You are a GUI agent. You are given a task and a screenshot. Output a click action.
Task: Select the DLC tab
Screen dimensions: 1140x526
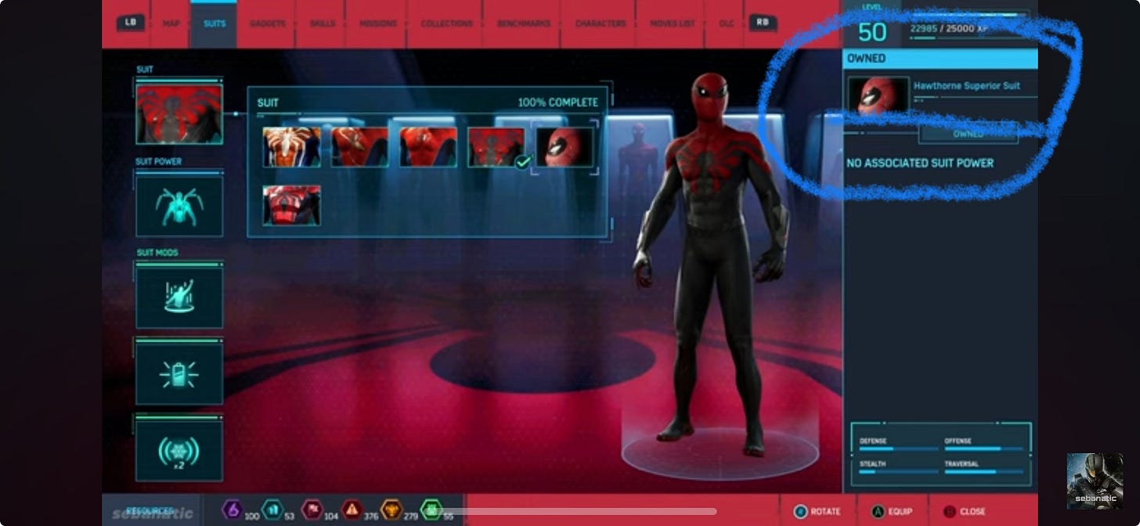pos(726,23)
